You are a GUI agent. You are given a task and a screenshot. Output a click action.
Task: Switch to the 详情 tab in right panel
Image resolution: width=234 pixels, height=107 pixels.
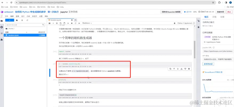(214, 17)
